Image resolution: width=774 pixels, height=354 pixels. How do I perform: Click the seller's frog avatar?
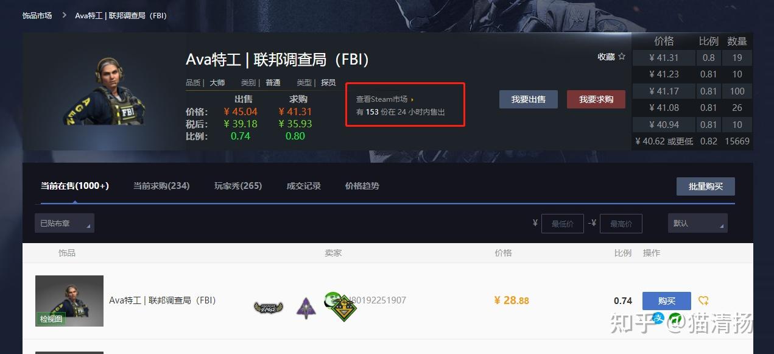click(332, 299)
